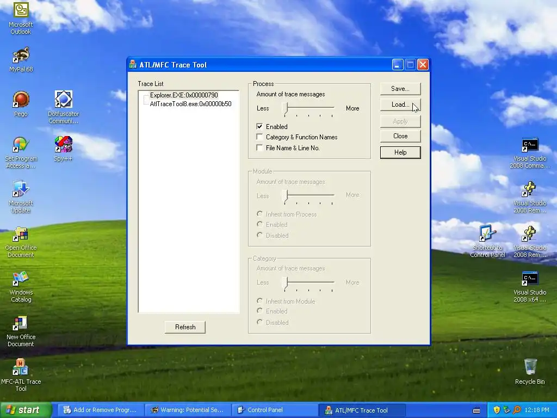Click the 12:18 PM clock
The image size is (557, 418).
[x=537, y=410]
